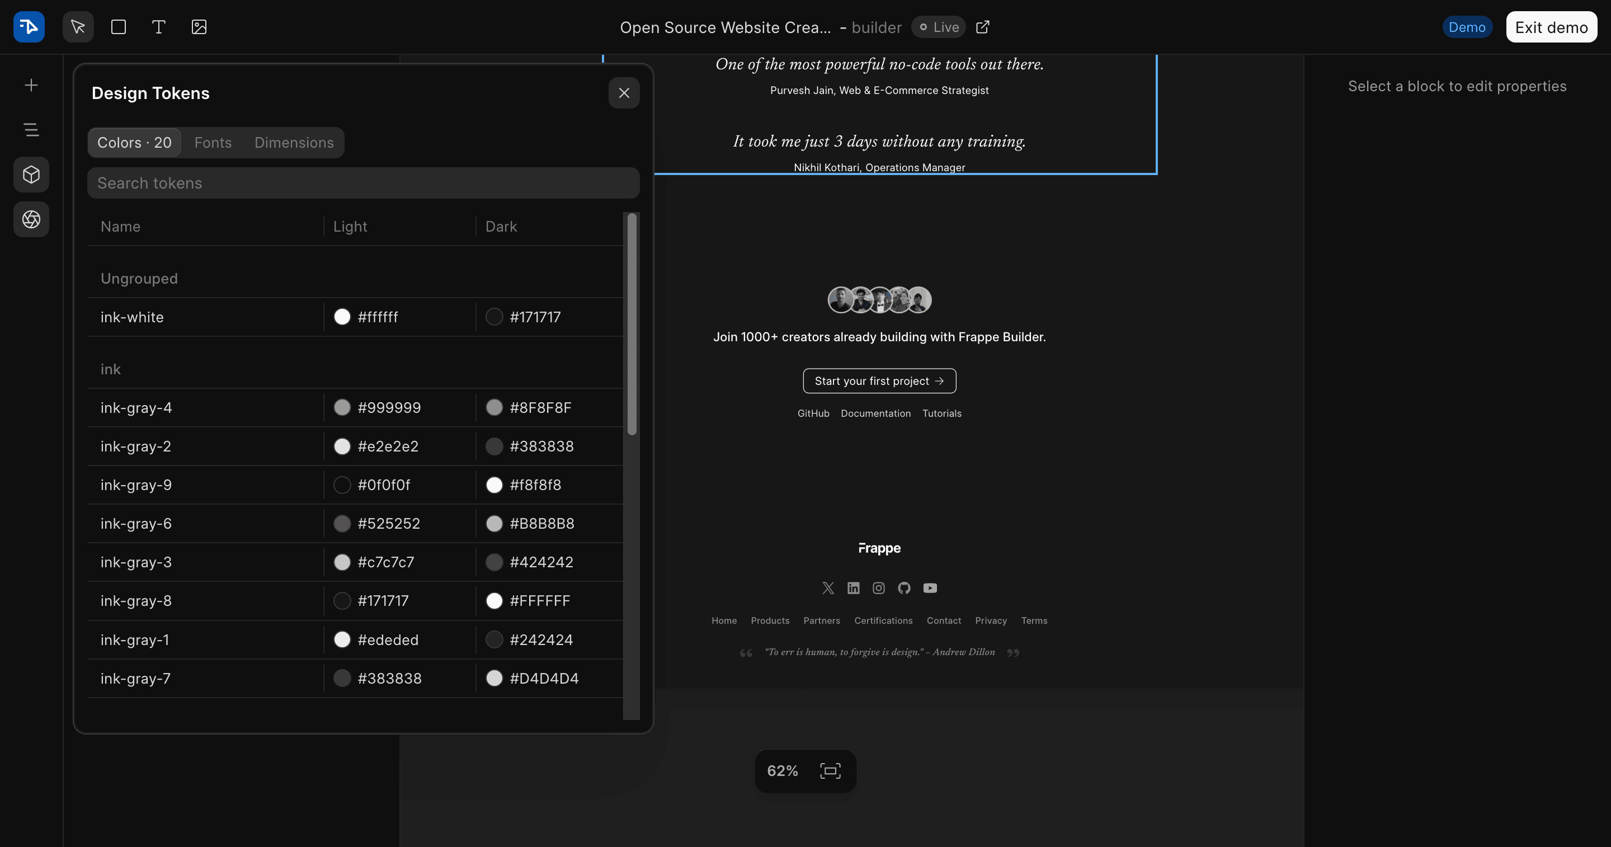Open the Documentation link on canvas
The width and height of the screenshot is (1611, 847).
875,413
